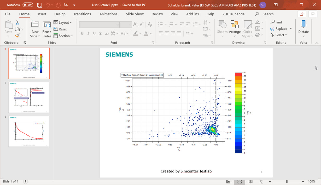Click Start From Beginning presentation icon

(x=66, y=5)
